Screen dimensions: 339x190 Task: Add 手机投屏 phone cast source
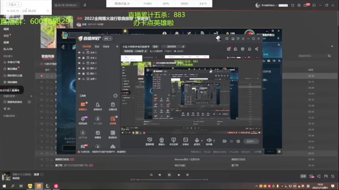174,141
